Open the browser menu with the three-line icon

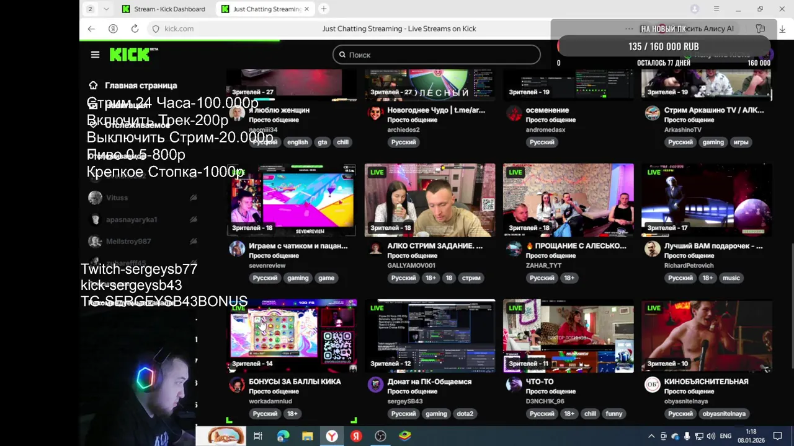point(716,9)
